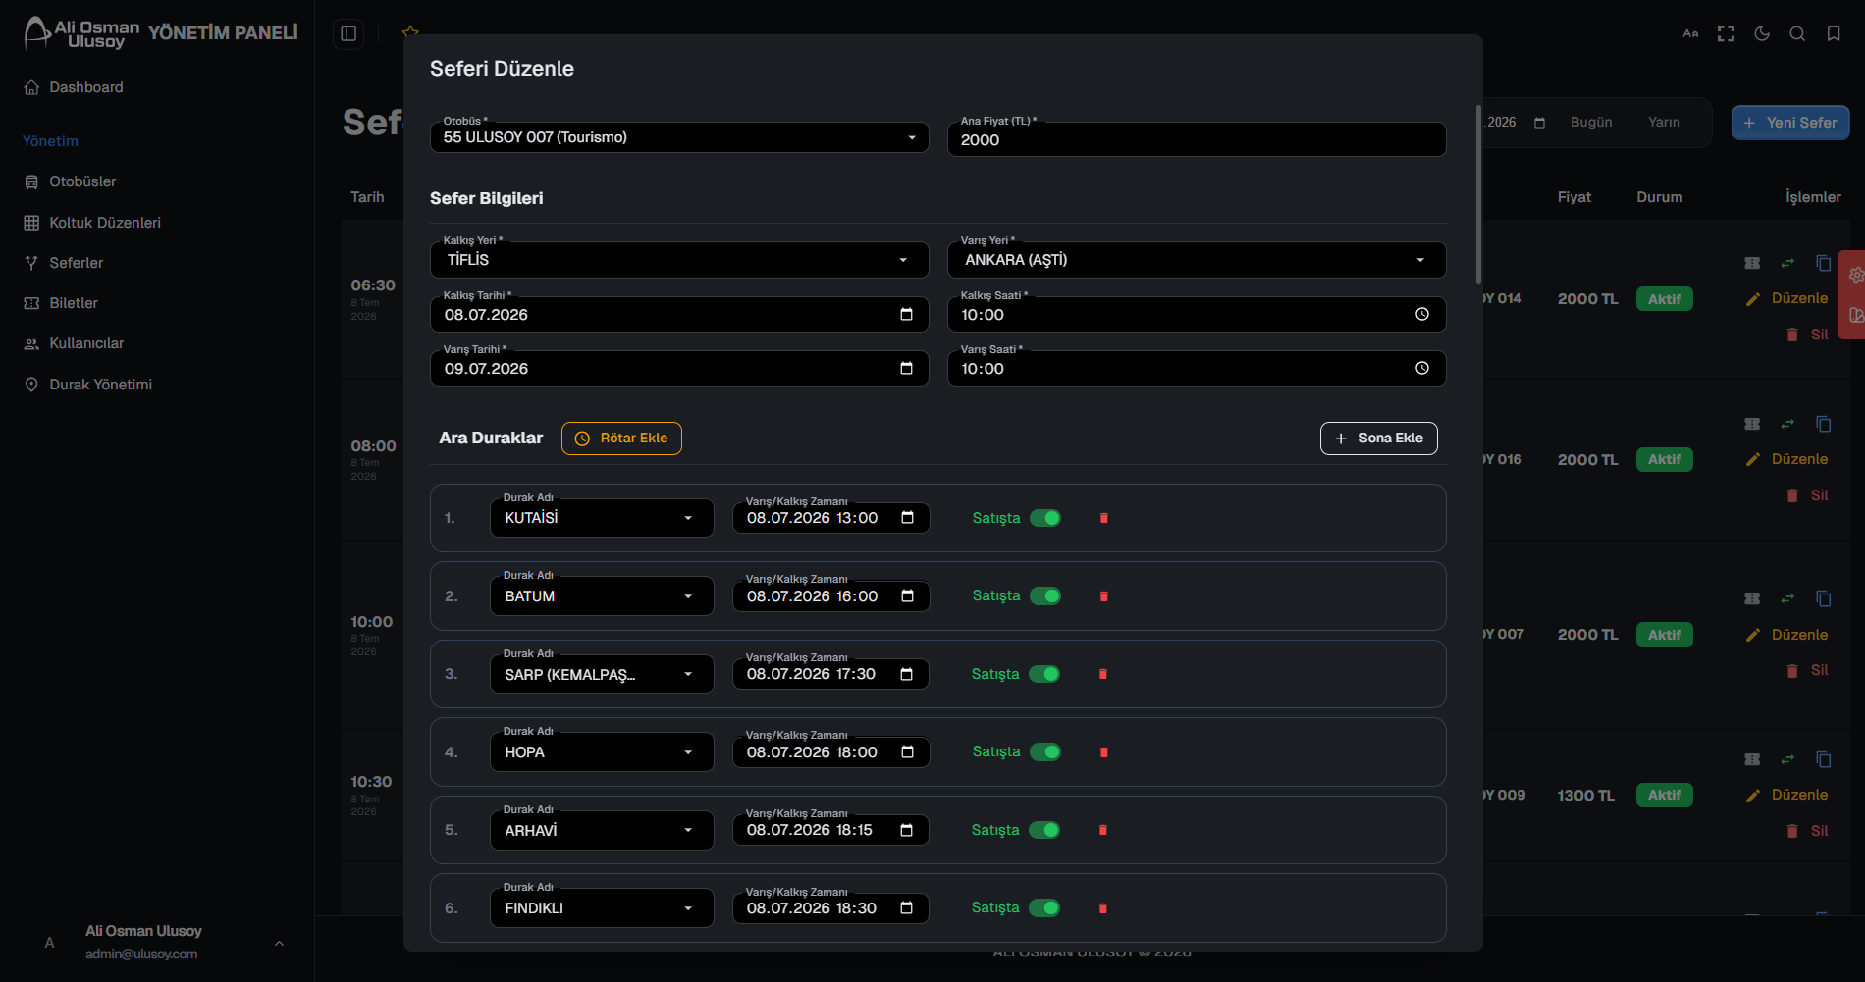Expand stop name dropdown showing HOPA
This screenshot has height=982, width=1865.
pos(602,752)
